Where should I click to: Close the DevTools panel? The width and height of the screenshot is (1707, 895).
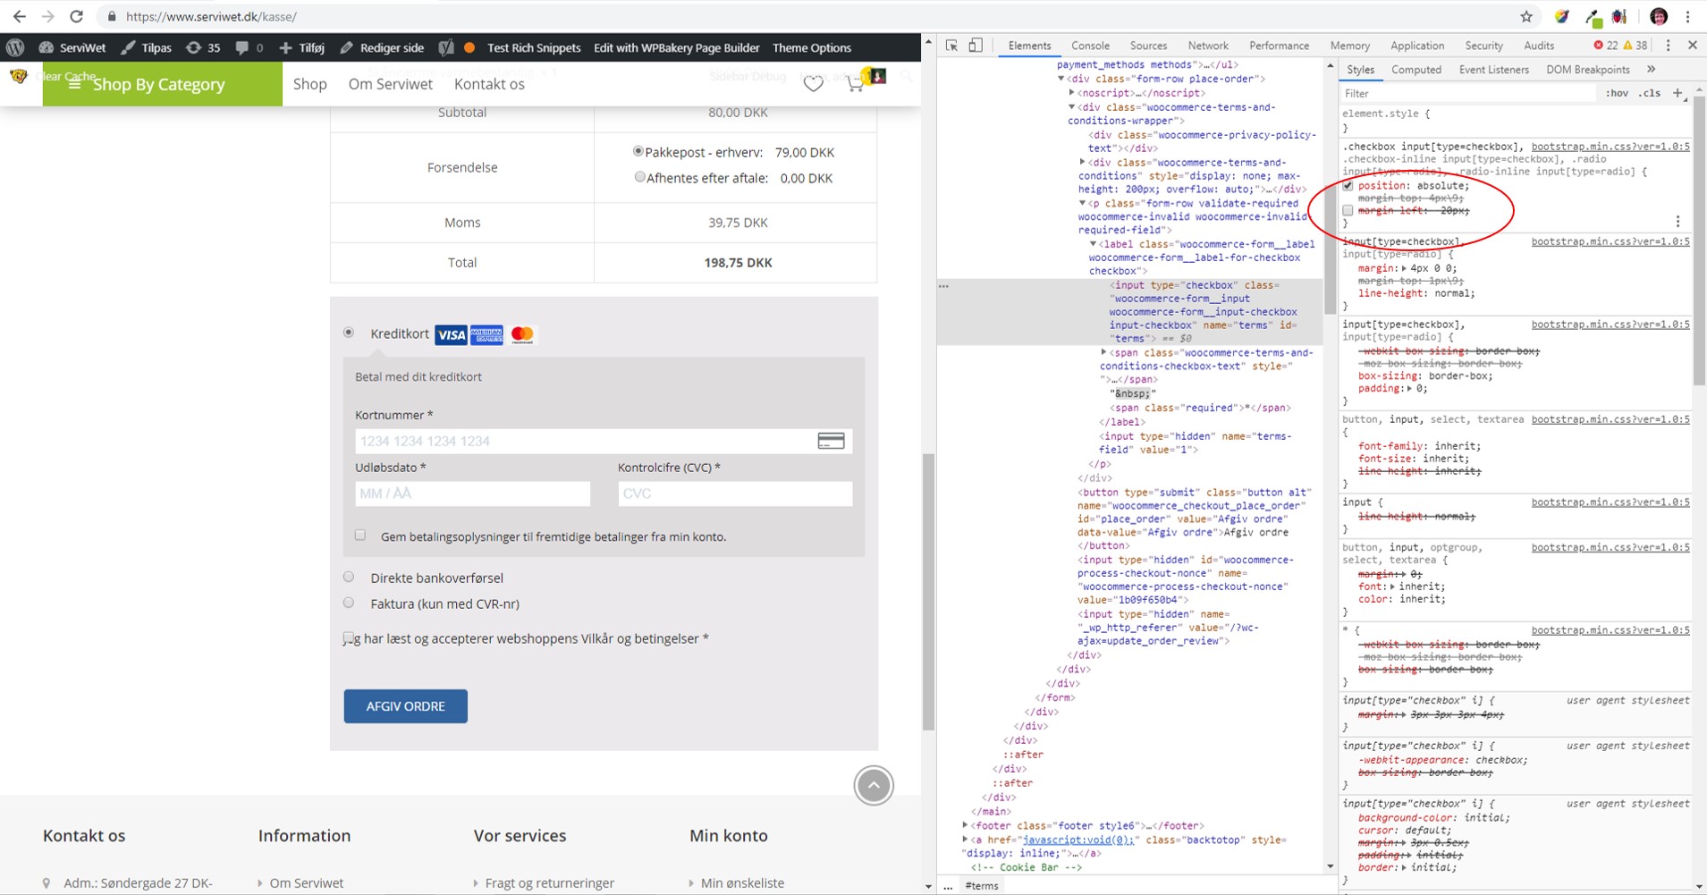(1693, 45)
